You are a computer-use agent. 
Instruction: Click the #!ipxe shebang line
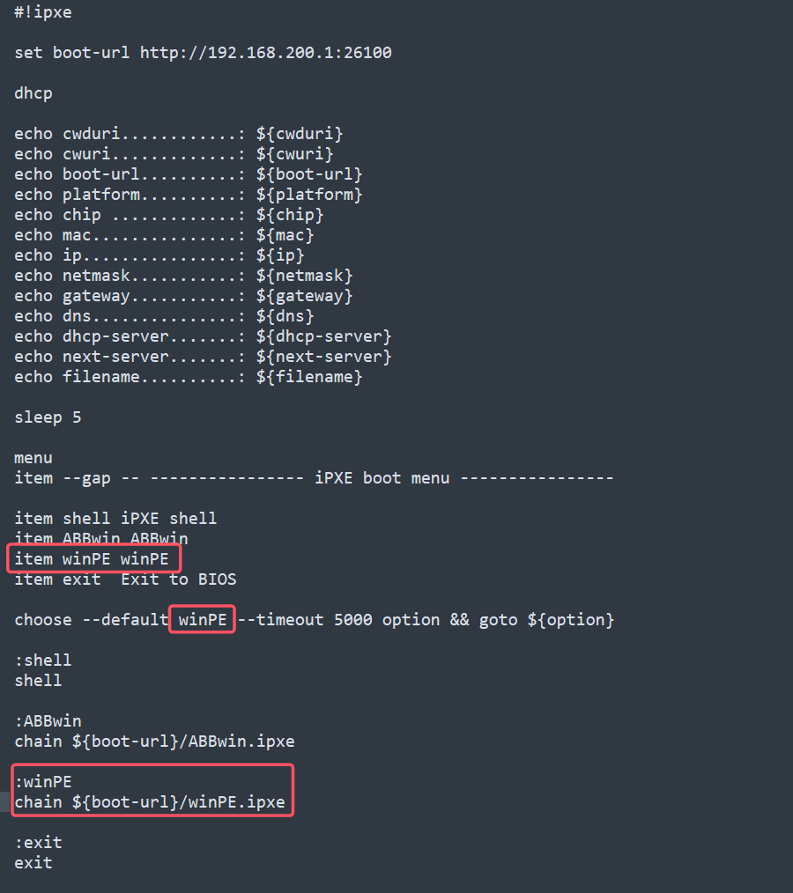pyautogui.click(x=42, y=12)
